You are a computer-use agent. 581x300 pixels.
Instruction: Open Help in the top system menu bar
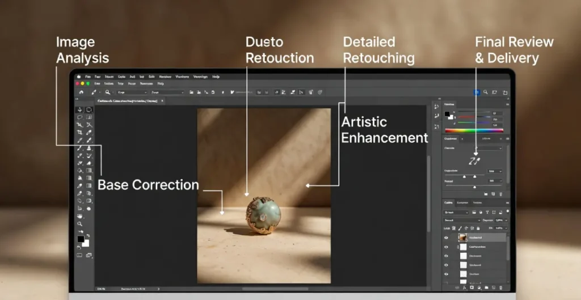pos(216,77)
